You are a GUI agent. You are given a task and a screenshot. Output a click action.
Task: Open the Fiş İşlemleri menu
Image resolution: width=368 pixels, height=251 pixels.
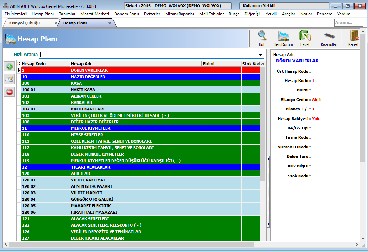click(x=15, y=14)
